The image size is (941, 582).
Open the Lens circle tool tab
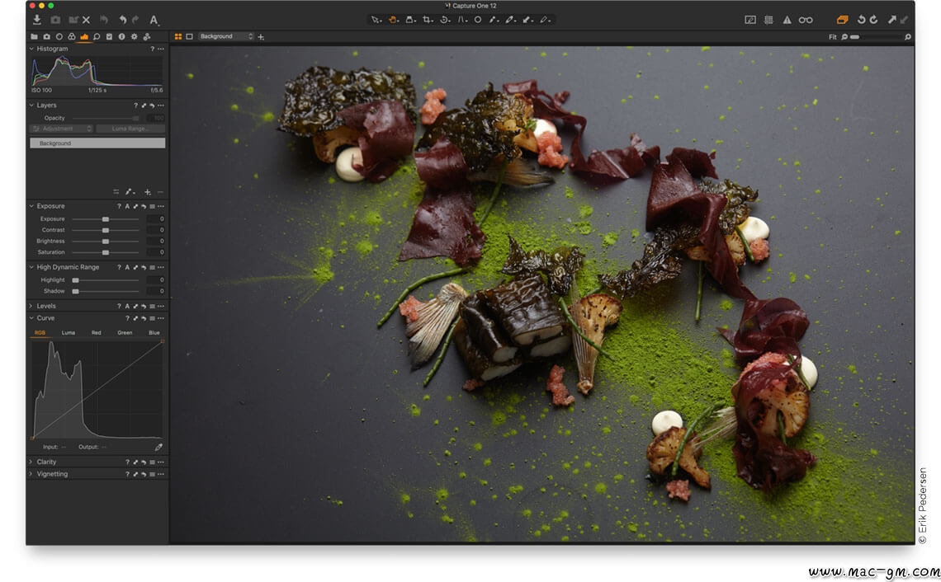coord(59,36)
